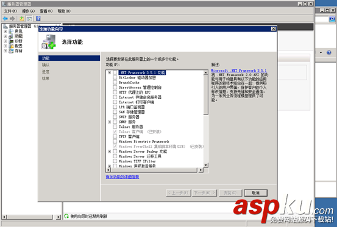
Task: Check .NET Framework 3.5.1 功能 checkbox
Action: pyautogui.click(x=115, y=72)
